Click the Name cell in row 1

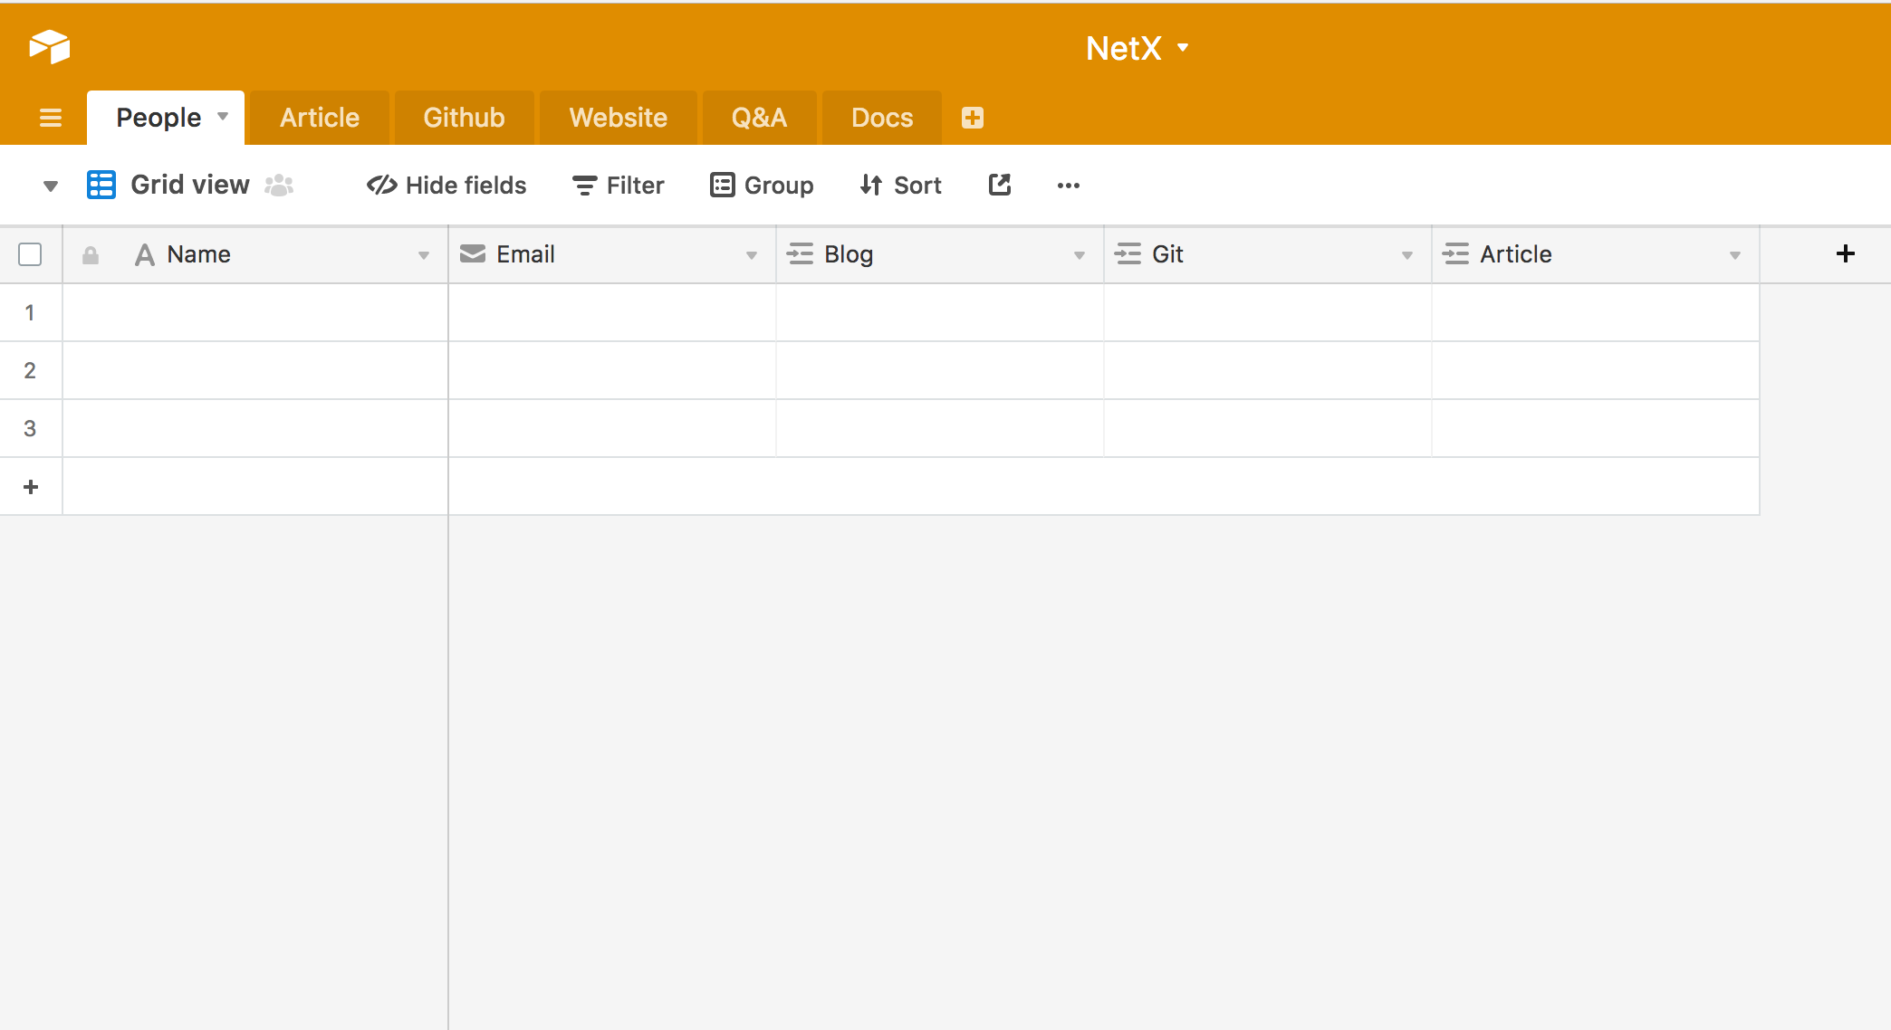click(x=255, y=312)
